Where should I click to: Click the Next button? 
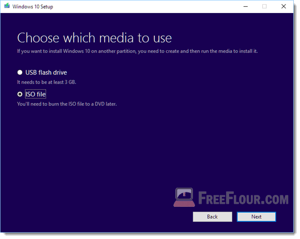pyautogui.click(x=257, y=217)
